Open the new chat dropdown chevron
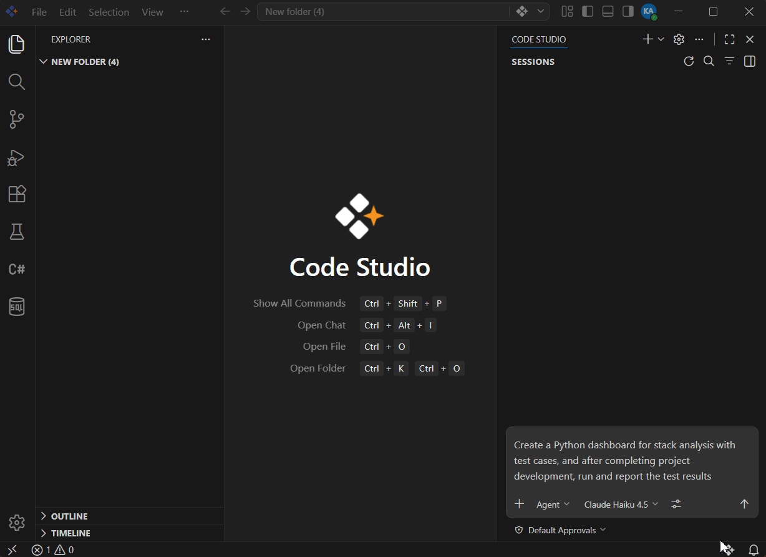 pyautogui.click(x=661, y=39)
